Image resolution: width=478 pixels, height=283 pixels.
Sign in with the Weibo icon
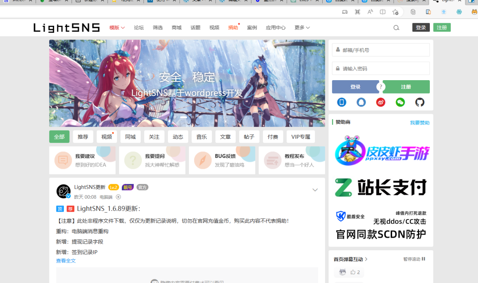point(381,102)
